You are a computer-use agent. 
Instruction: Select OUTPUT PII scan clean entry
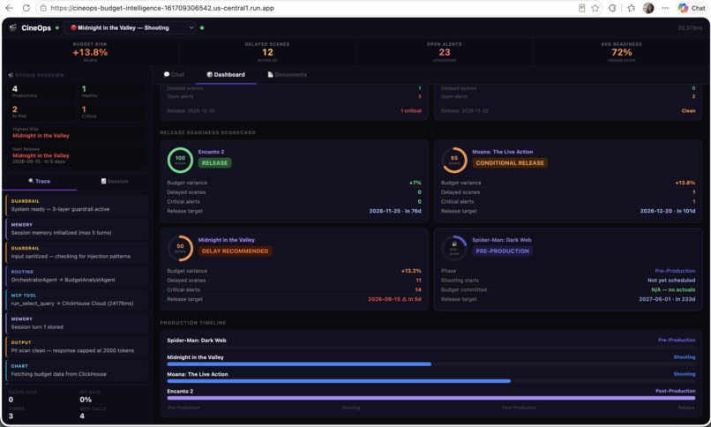77,347
